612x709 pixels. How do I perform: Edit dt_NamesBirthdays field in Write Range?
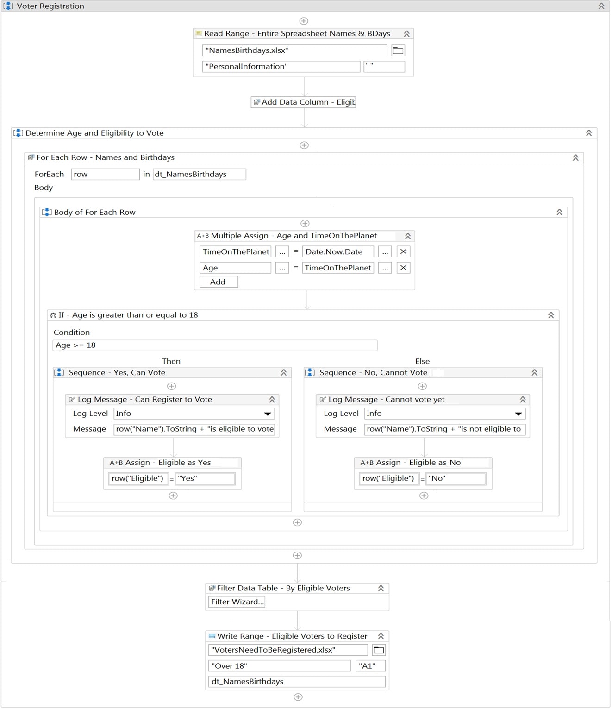pos(297,682)
